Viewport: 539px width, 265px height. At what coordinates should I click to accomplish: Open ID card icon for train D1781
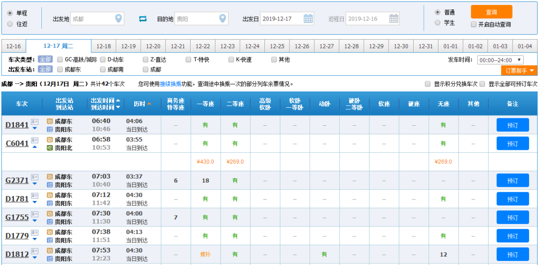pos(35,196)
